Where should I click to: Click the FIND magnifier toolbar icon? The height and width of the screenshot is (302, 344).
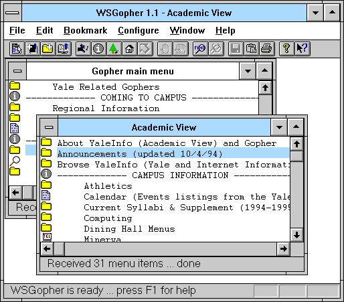coord(200,48)
